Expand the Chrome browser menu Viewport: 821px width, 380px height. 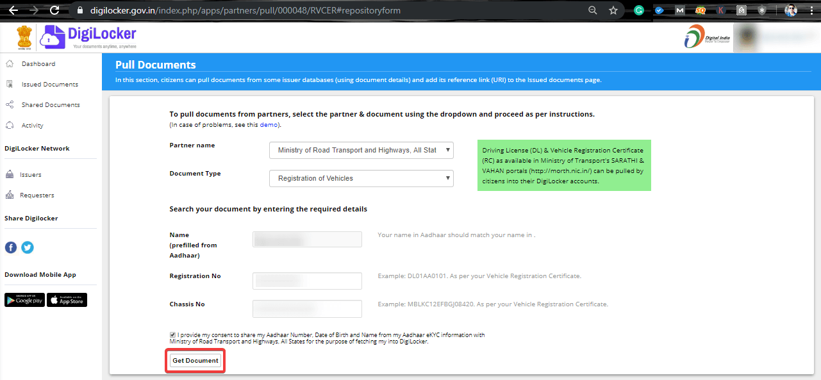click(x=811, y=10)
